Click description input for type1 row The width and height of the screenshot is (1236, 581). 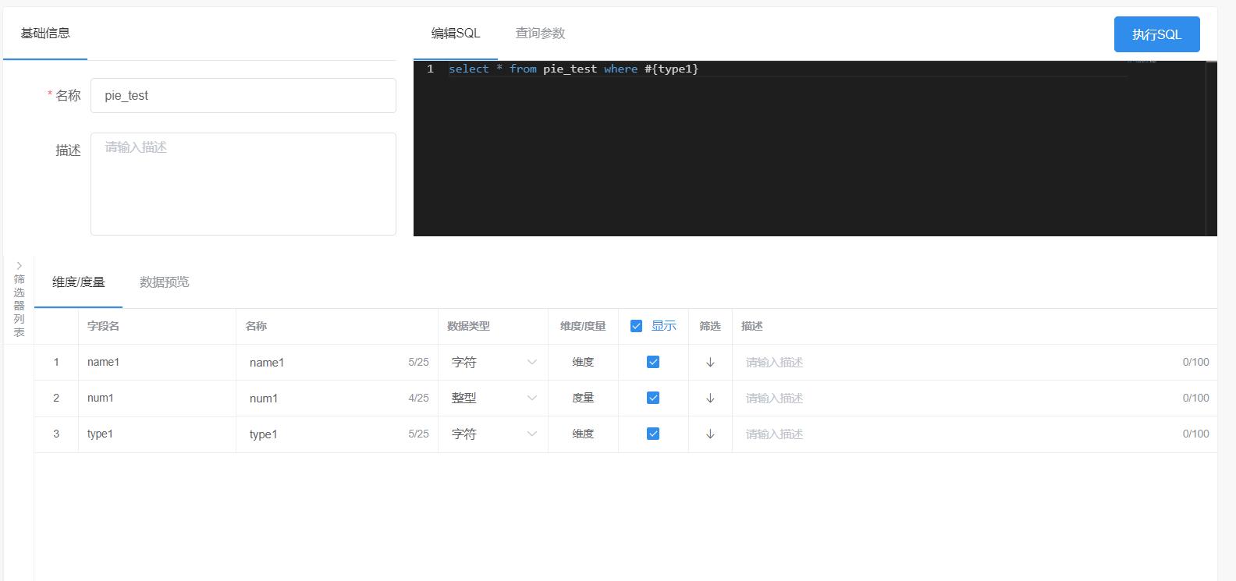(975, 434)
